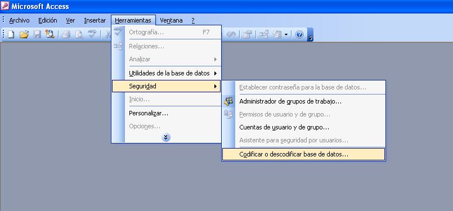
Task: Open the ? help menu
Action: 193,20
